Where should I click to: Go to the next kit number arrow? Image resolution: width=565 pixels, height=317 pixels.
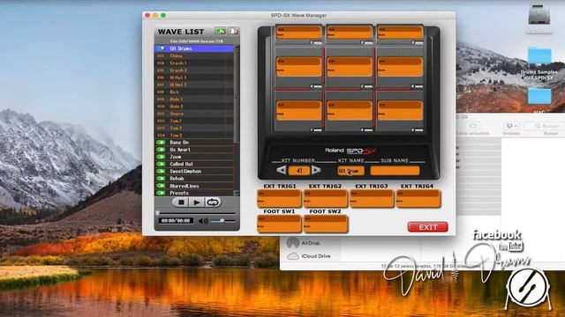click(316, 170)
